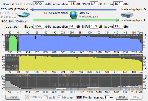
Task: Open the modemhilfe.de.vu link
Action: coord(128,35)
